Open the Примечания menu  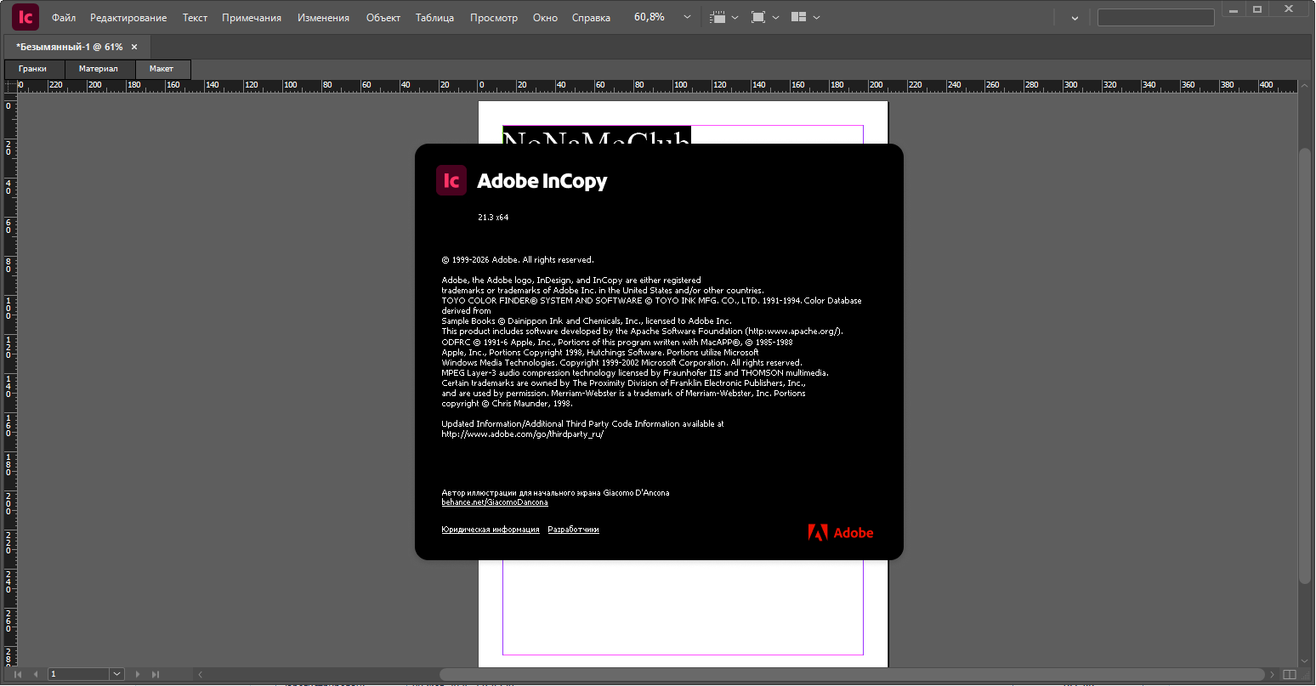click(252, 18)
